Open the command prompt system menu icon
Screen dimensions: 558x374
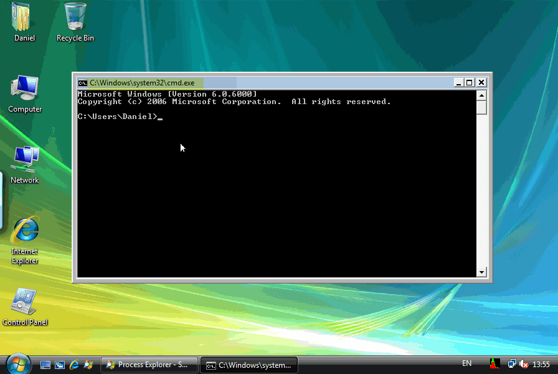(82, 82)
